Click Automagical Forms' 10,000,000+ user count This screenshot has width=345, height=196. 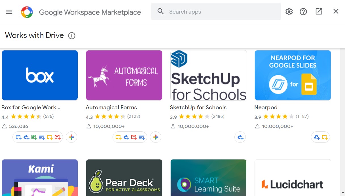coord(109,126)
